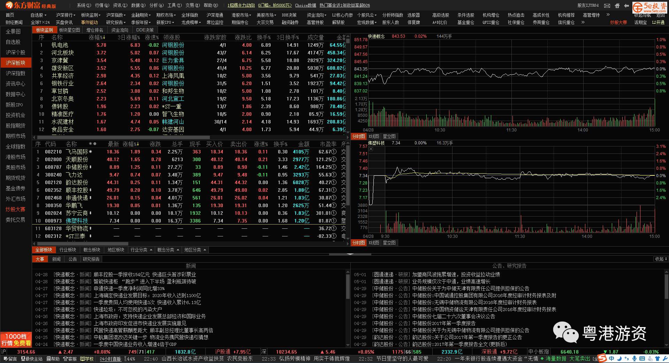Open 新股IPO in left sidebar

pyautogui.click(x=16, y=105)
